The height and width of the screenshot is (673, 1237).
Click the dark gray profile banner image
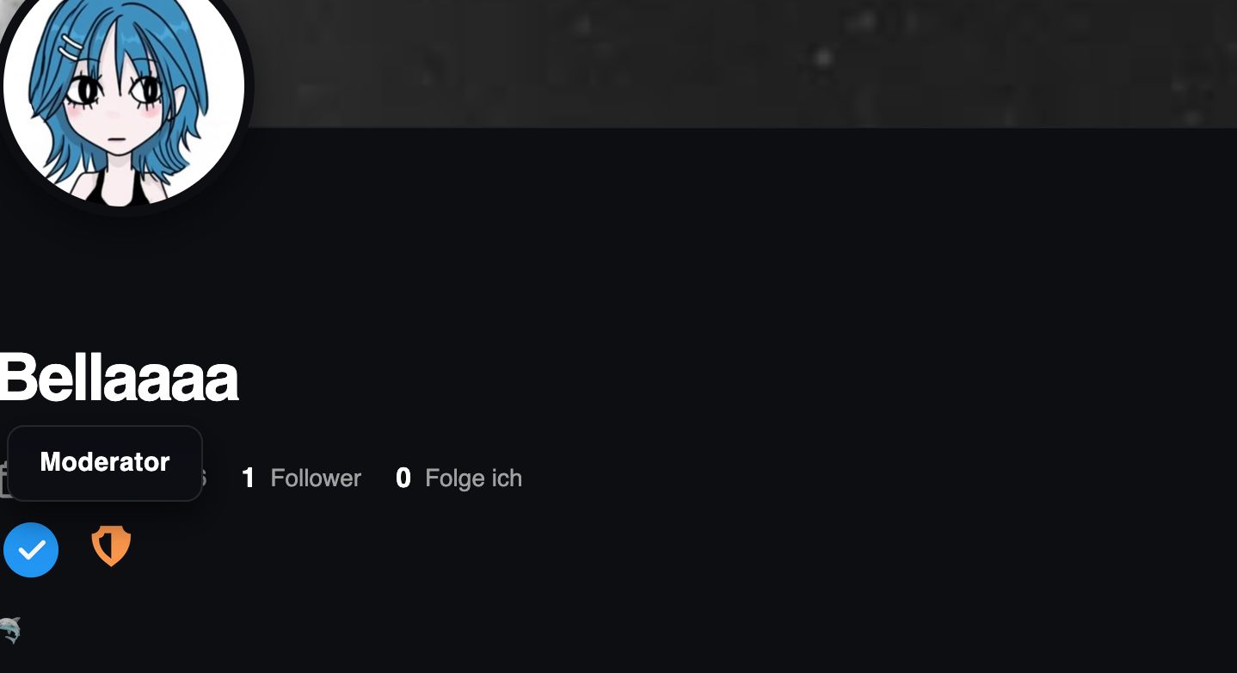[x=740, y=64]
